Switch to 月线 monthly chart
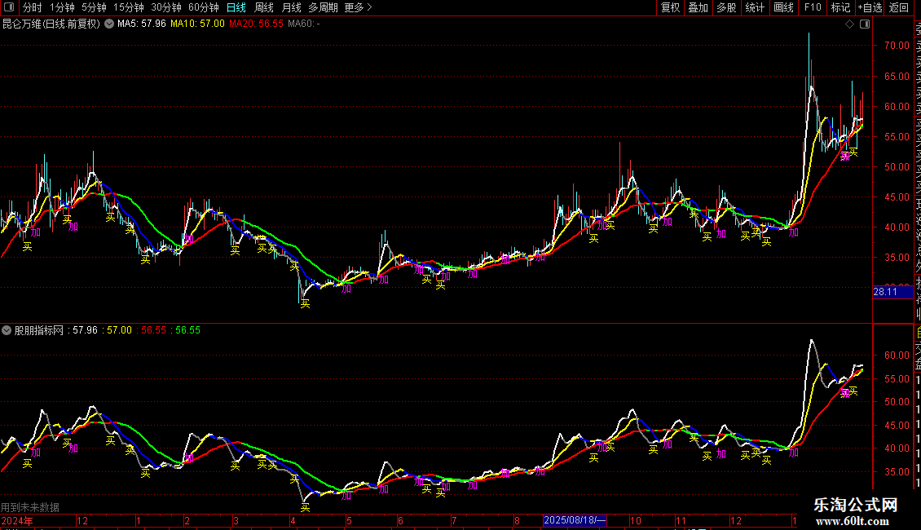Viewport: 921px width, 530px height. [291, 7]
